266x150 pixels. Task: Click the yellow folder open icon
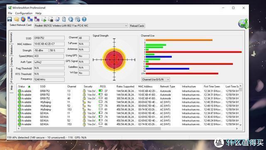17,19
